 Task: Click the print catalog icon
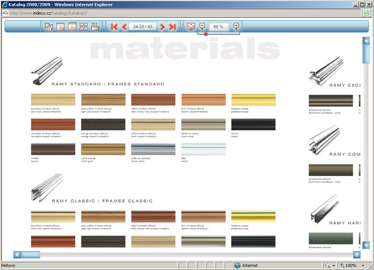(95, 27)
